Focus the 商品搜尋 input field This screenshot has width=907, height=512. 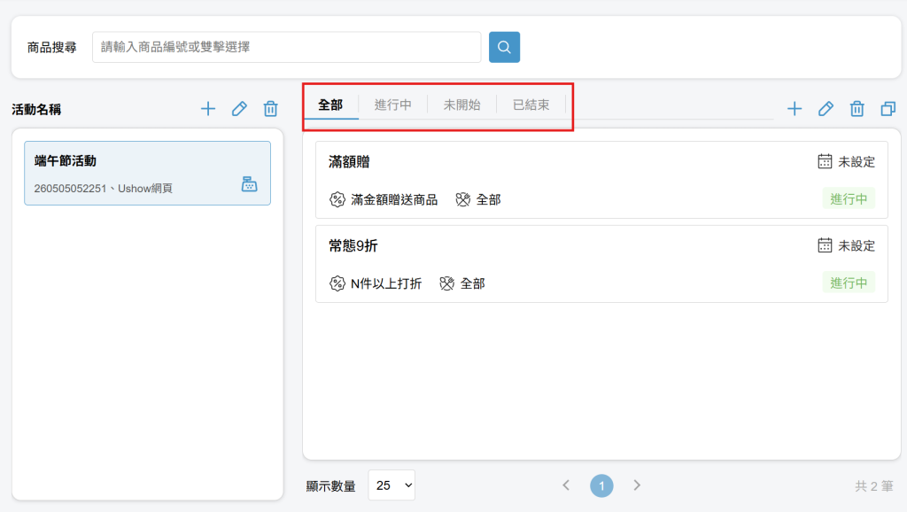pos(286,47)
